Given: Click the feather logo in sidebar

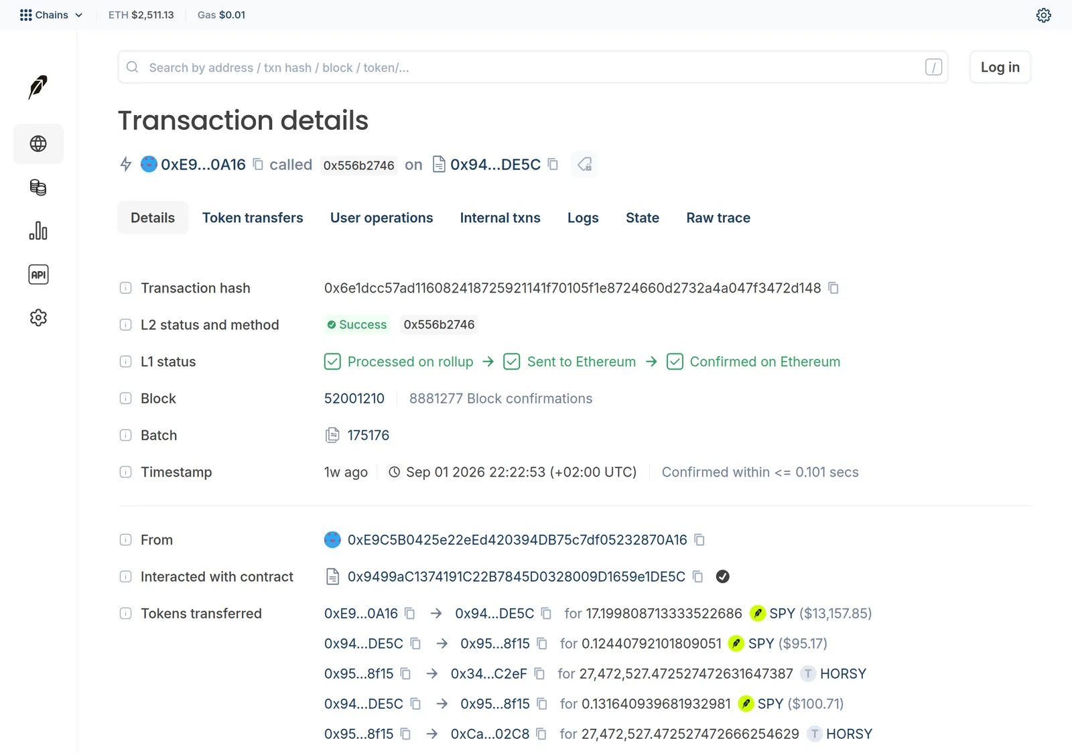Looking at the screenshot, I should [38, 87].
